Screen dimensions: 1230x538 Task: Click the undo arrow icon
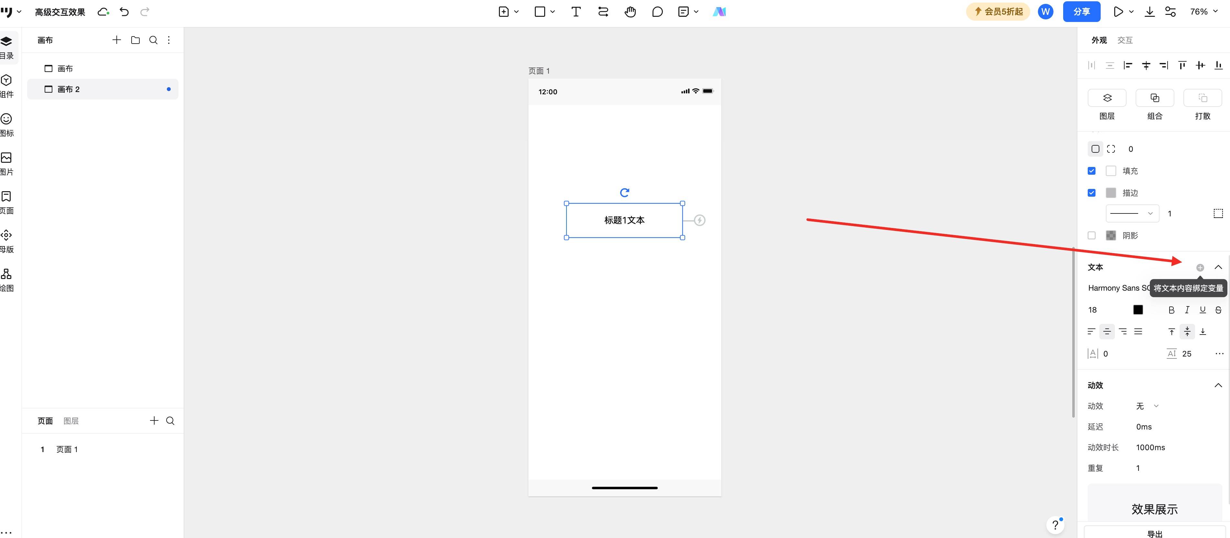[124, 12]
